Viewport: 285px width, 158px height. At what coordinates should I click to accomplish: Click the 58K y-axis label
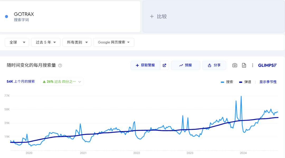pyautogui.click(x=7, y=109)
